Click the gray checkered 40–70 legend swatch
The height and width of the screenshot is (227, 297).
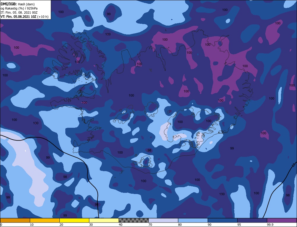pos(134,220)
